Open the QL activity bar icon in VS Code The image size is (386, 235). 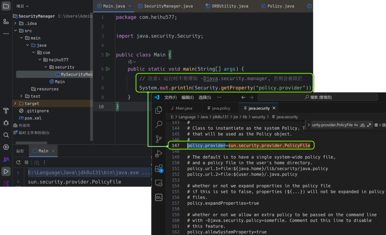tap(159, 197)
